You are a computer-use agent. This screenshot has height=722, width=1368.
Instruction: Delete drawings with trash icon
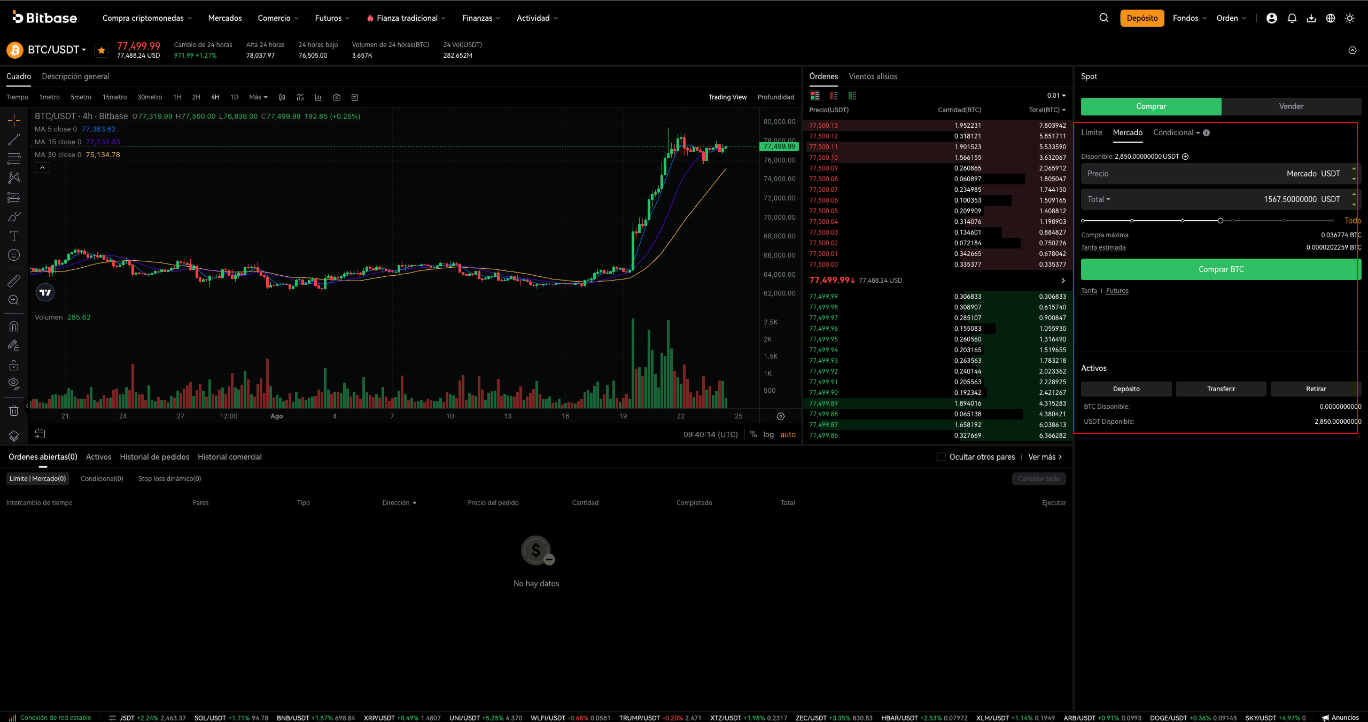pyautogui.click(x=14, y=410)
